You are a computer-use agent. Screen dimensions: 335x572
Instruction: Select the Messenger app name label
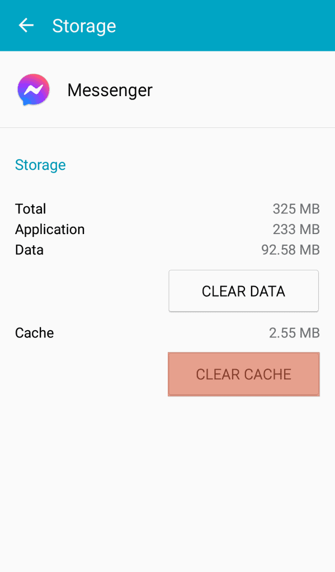tap(110, 90)
